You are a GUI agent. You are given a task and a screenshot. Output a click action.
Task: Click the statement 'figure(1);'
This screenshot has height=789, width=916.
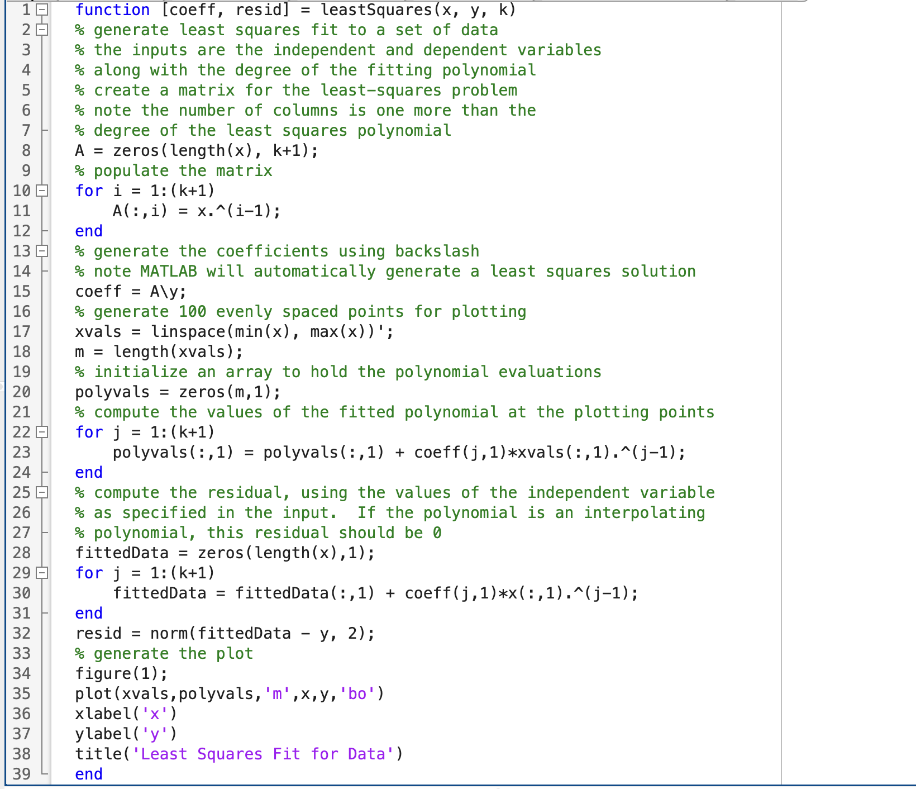point(122,674)
